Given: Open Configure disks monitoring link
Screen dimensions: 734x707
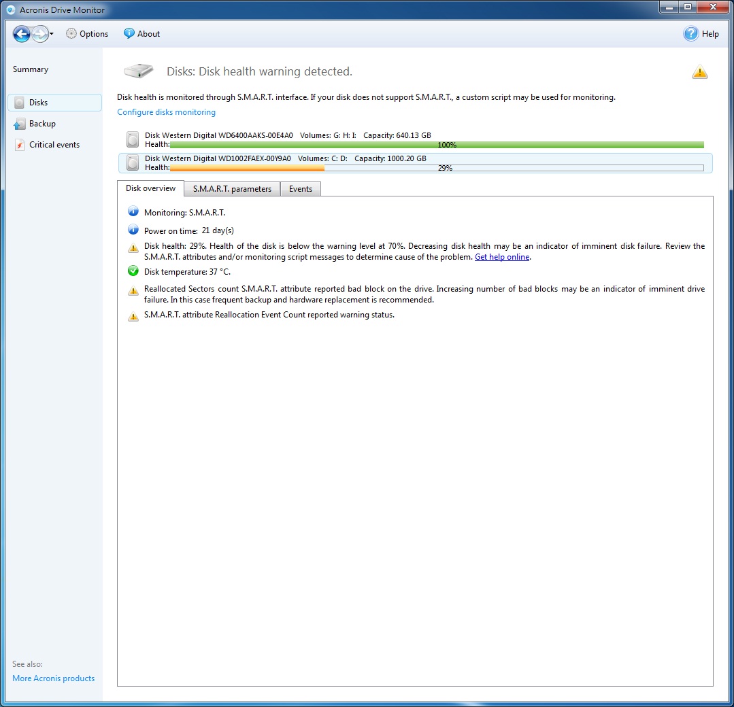Looking at the screenshot, I should (x=166, y=112).
